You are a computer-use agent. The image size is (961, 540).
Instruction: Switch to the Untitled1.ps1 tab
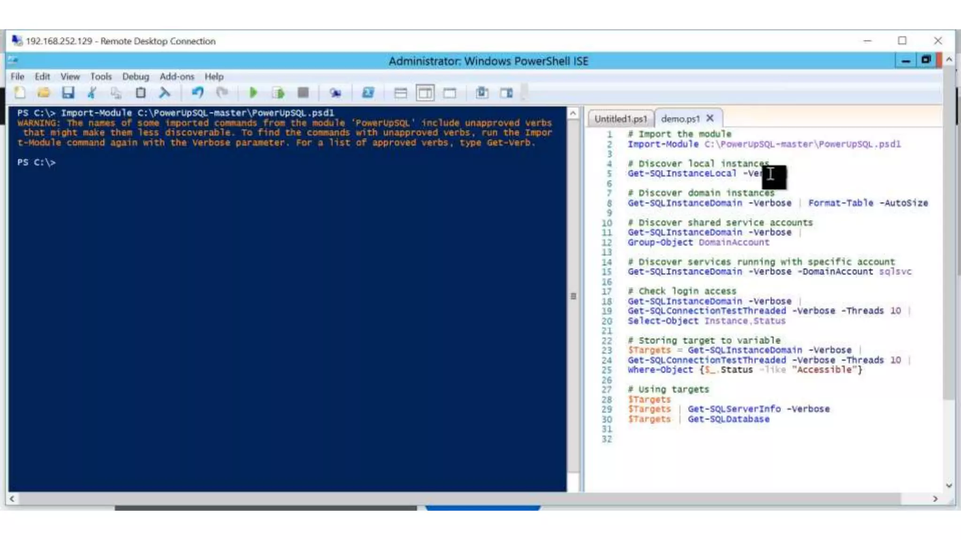pyautogui.click(x=620, y=119)
